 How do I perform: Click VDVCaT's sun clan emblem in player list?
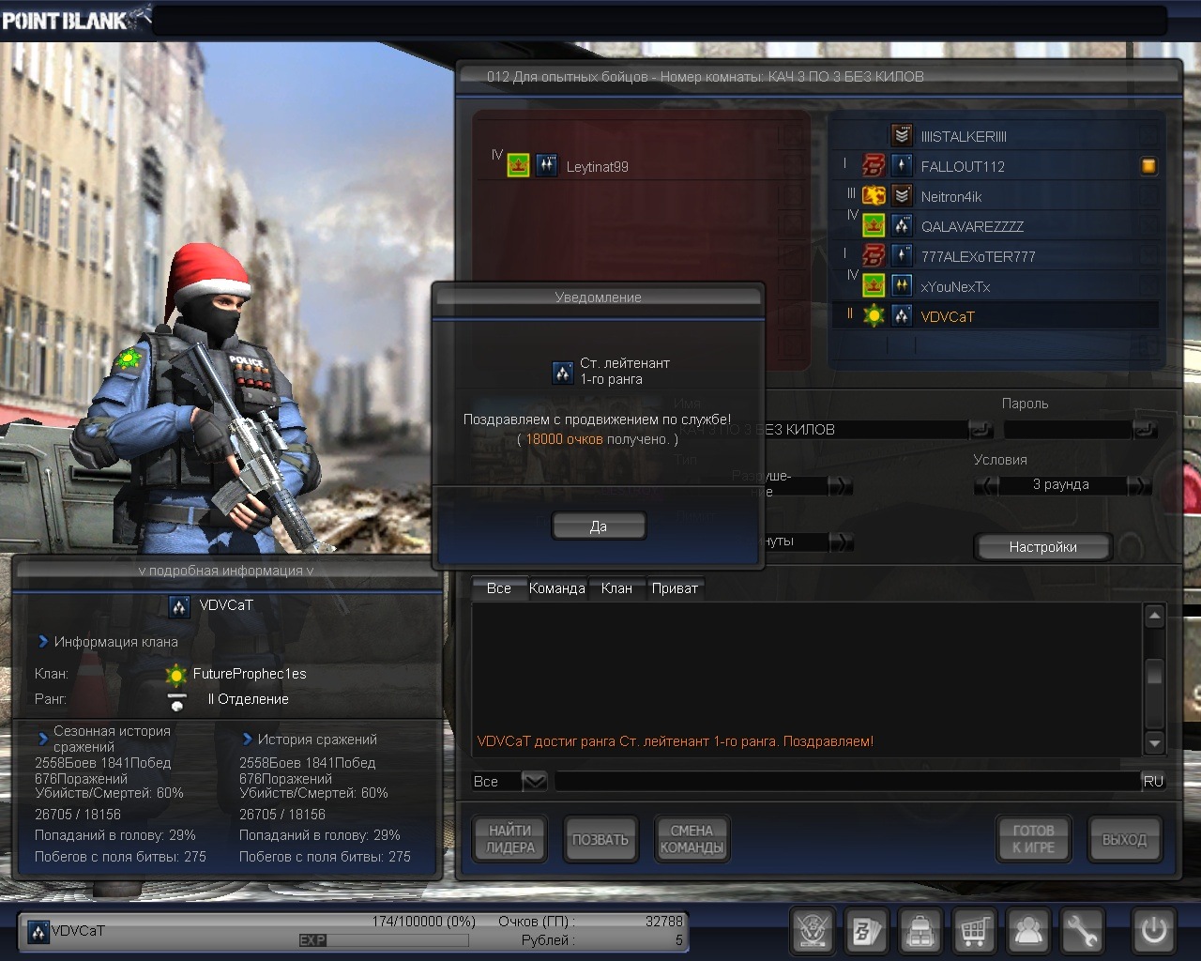click(874, 316)
